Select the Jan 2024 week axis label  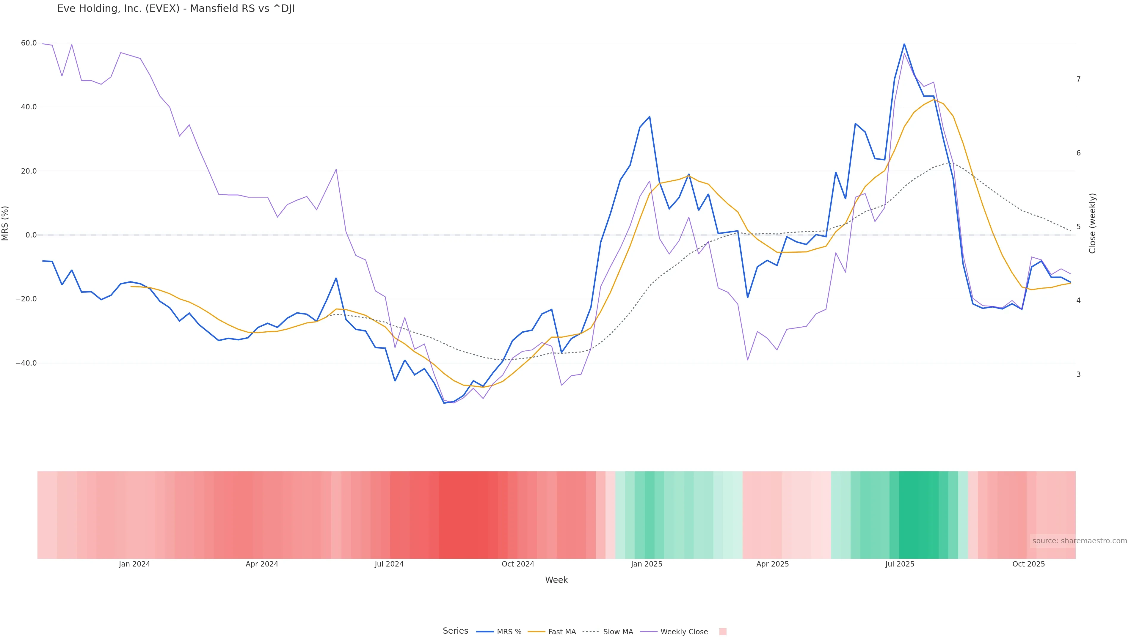click(x=134, y=564)
